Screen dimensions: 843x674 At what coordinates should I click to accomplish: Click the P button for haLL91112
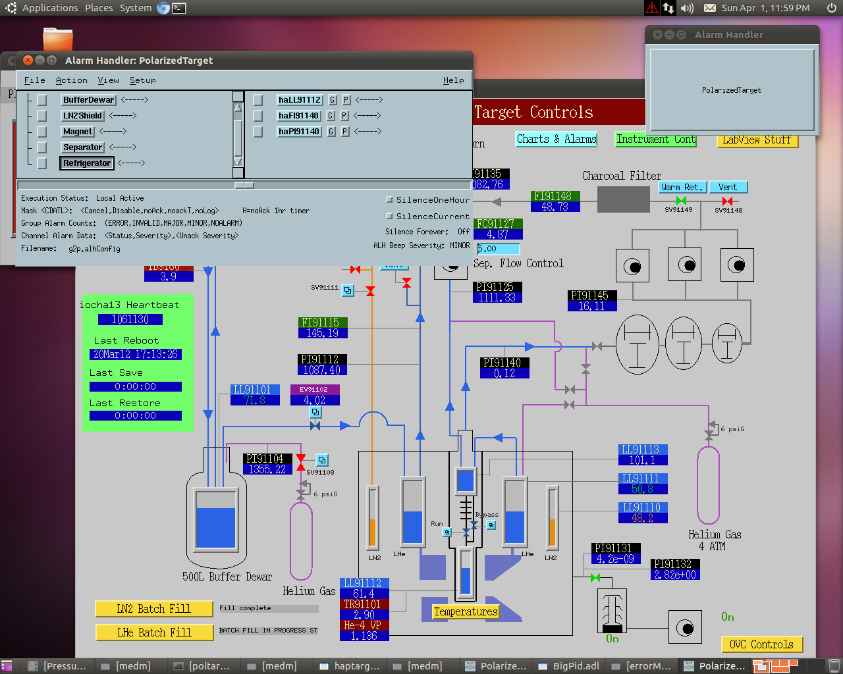[x=346, y=100]
